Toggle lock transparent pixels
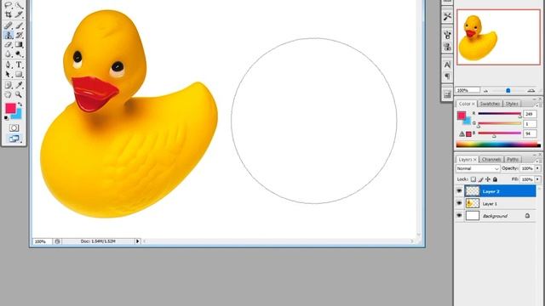 pyautogui.click(x=473, y=179)
